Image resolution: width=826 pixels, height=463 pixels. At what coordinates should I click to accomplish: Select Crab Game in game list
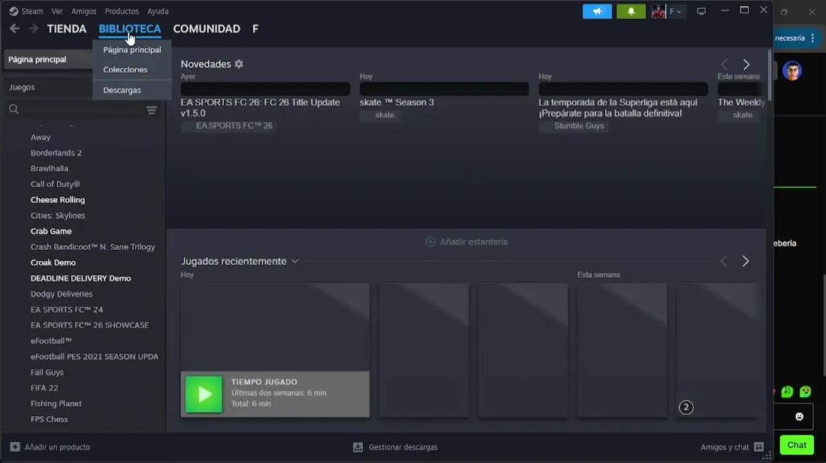click(51, 231)
